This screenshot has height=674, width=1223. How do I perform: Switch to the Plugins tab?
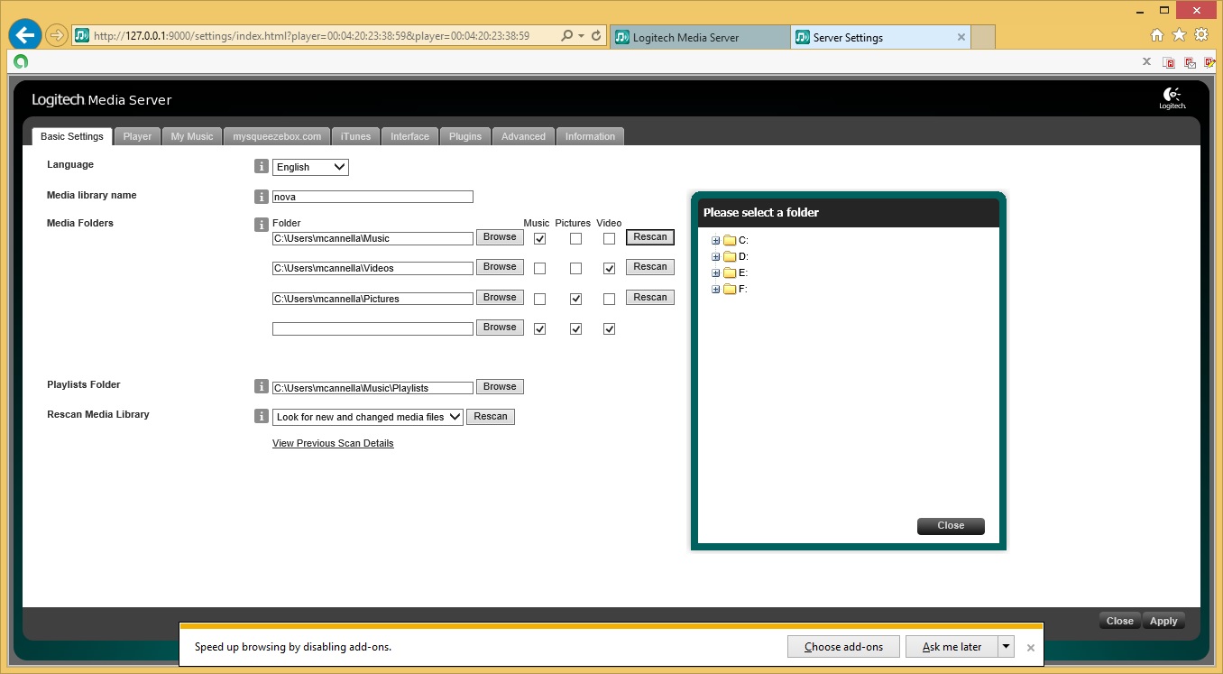coord(465,136)
